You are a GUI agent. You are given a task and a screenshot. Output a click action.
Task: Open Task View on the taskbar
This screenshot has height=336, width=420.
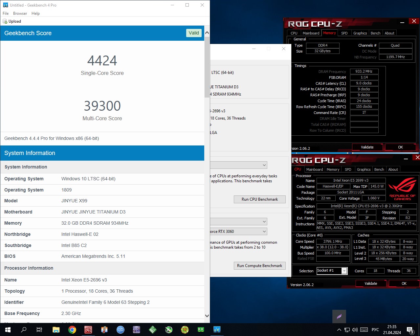click(x=39, y=329)
